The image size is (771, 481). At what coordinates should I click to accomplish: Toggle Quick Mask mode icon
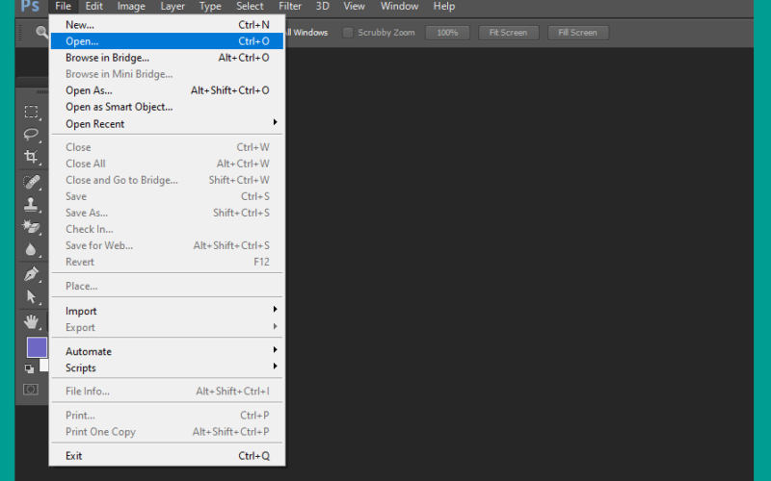[x=31, y=390]
